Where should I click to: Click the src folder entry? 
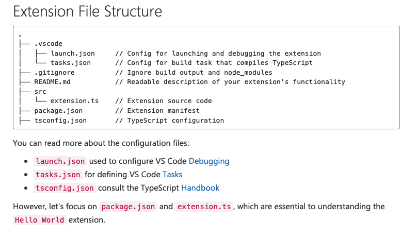point(40,91)
